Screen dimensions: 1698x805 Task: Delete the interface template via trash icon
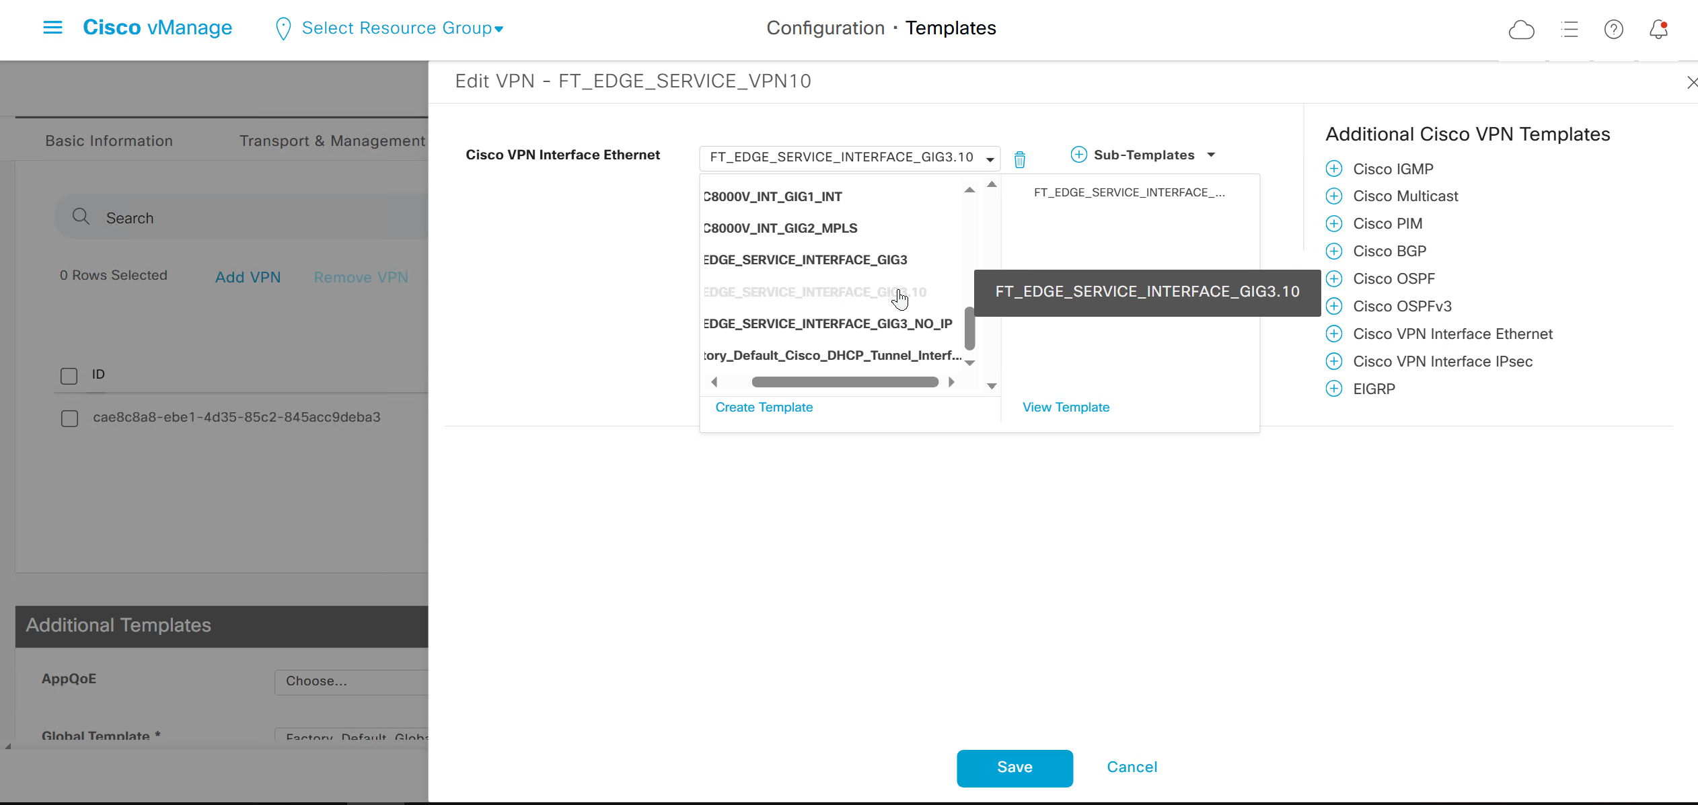point(1020,159)
